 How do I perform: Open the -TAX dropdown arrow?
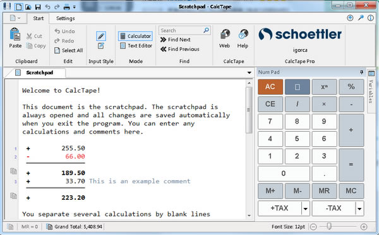[359, 209]
